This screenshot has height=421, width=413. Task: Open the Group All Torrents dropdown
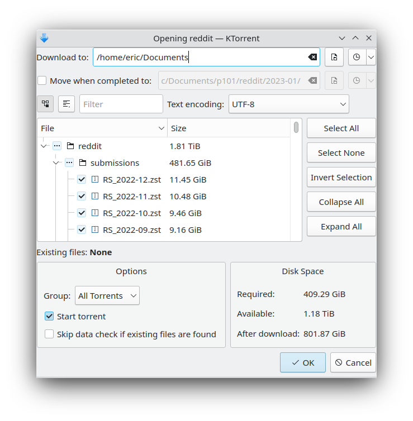point(107,295)
